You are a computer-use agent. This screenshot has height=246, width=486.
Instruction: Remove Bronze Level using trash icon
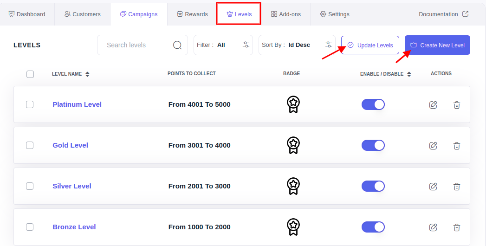coord(457,227)
